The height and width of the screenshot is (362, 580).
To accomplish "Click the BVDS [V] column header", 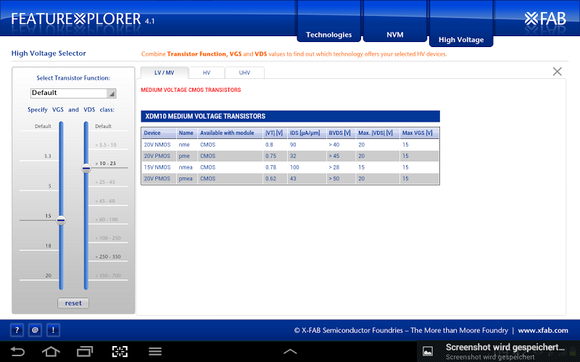I will [x=341, y=133].
